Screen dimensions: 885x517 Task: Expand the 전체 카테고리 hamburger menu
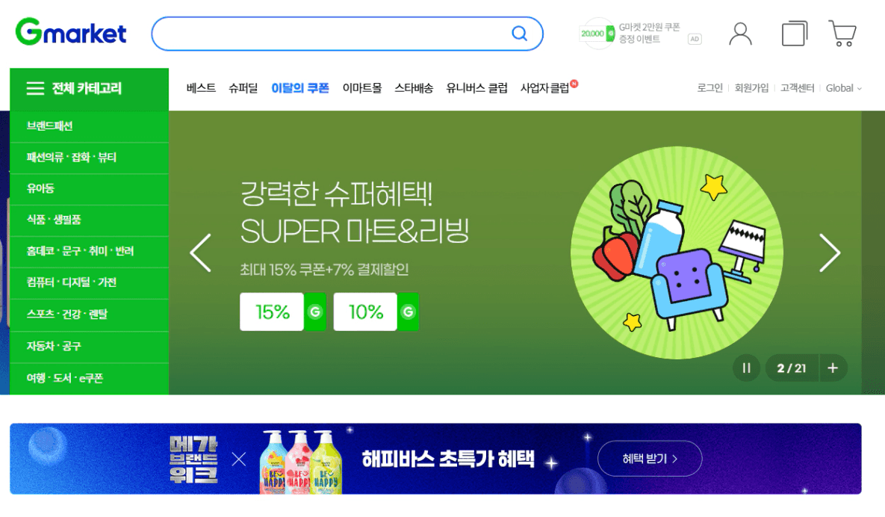click(35, 89)
